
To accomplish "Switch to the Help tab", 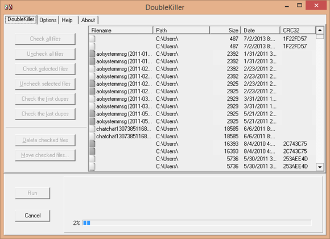I will click(67, 20).
